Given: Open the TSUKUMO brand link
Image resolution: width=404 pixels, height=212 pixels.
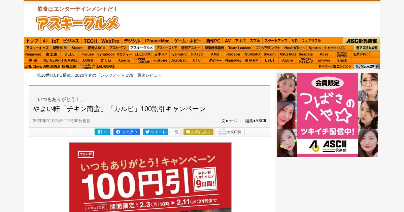Looking at the screenshot, I should pos(251,54).
